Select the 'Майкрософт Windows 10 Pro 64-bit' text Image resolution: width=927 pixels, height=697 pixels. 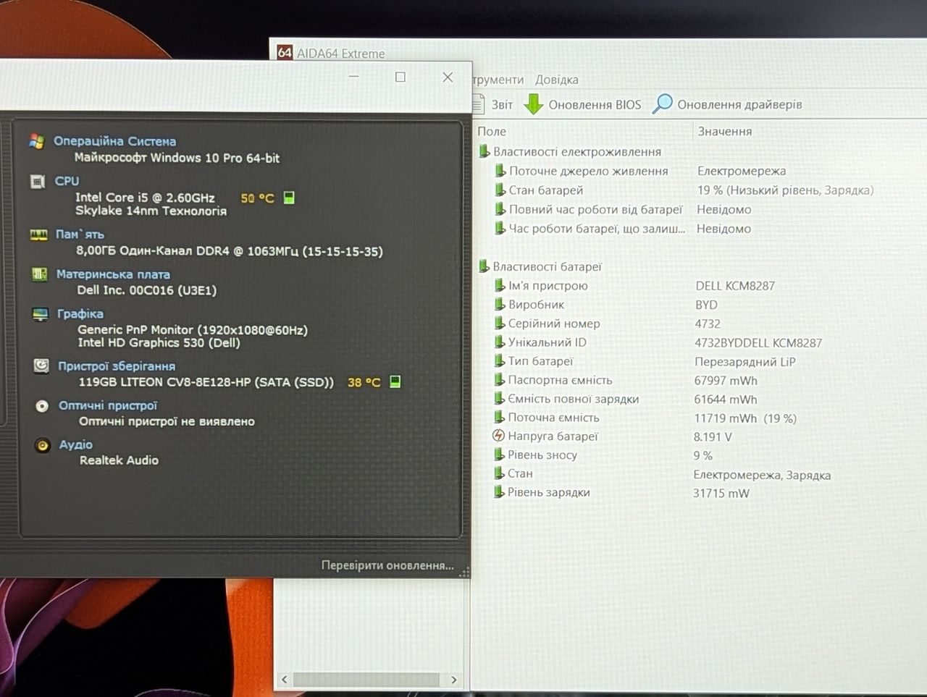coord(177,158)
